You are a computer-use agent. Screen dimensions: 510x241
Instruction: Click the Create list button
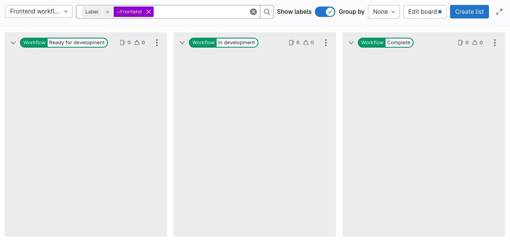tap(469, 12)
